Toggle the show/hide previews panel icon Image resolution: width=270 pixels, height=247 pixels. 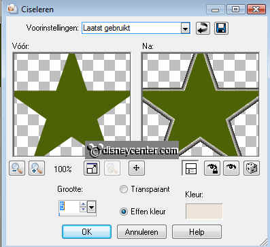[x=190, y=168]
